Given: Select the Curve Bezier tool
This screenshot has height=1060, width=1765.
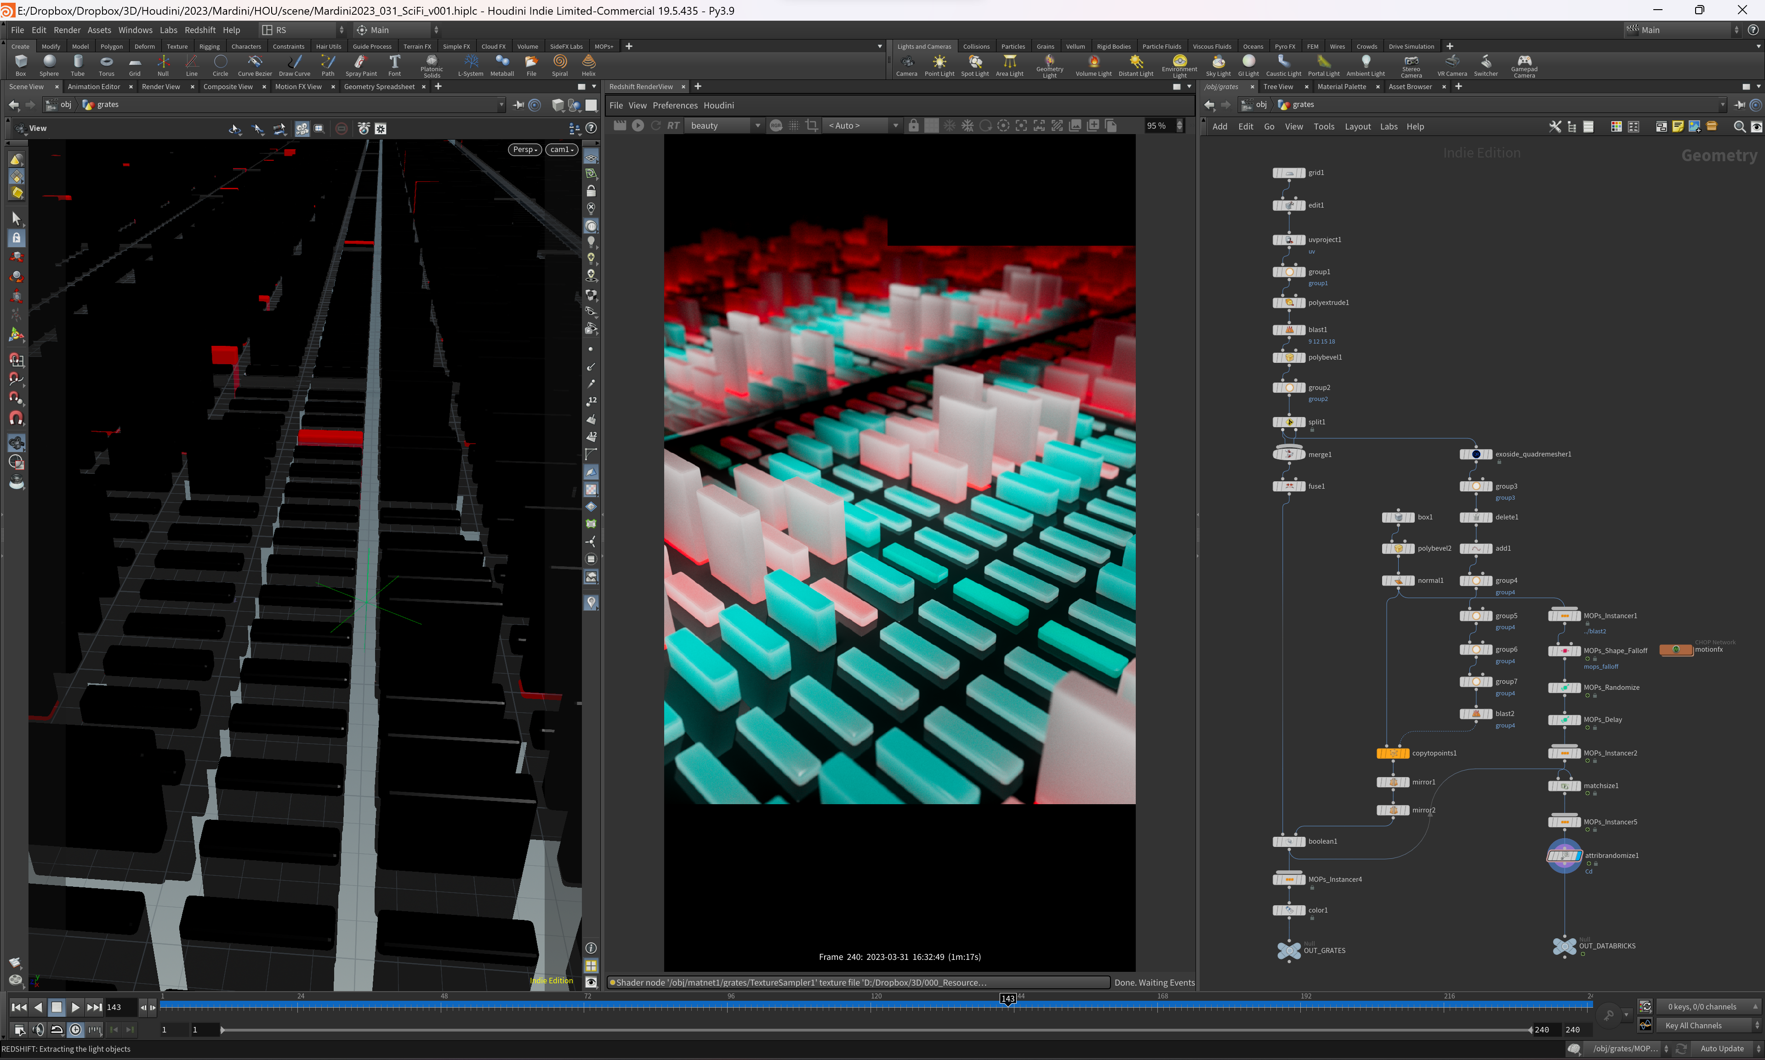Looking at the screenshot, I should coord(255,65).
